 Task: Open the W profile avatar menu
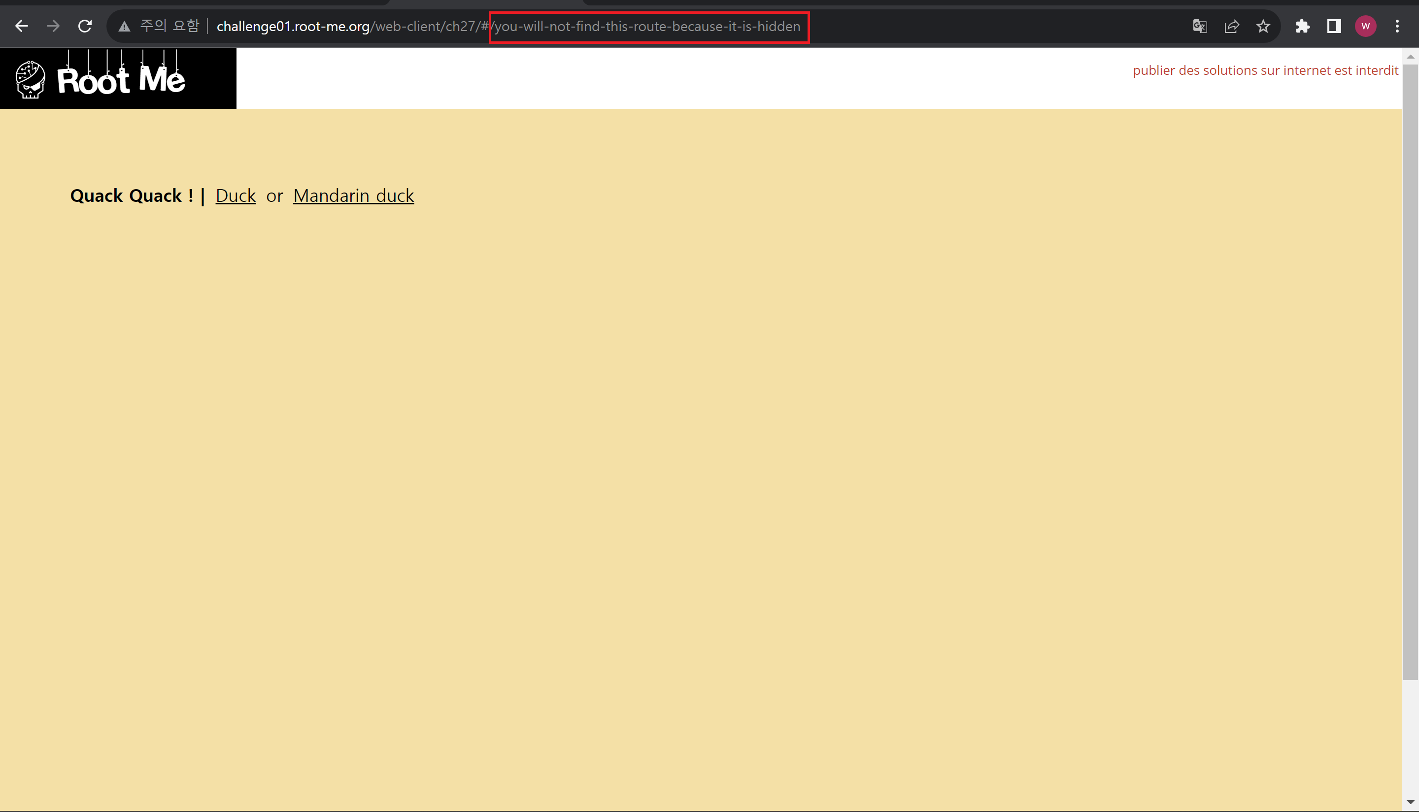pyautogui.click(x=1365, y=26)
